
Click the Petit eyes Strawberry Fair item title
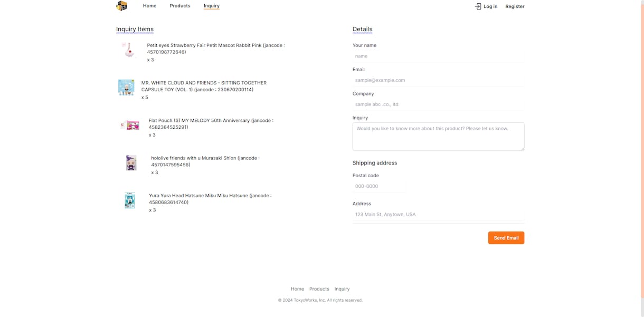[216, 49]
